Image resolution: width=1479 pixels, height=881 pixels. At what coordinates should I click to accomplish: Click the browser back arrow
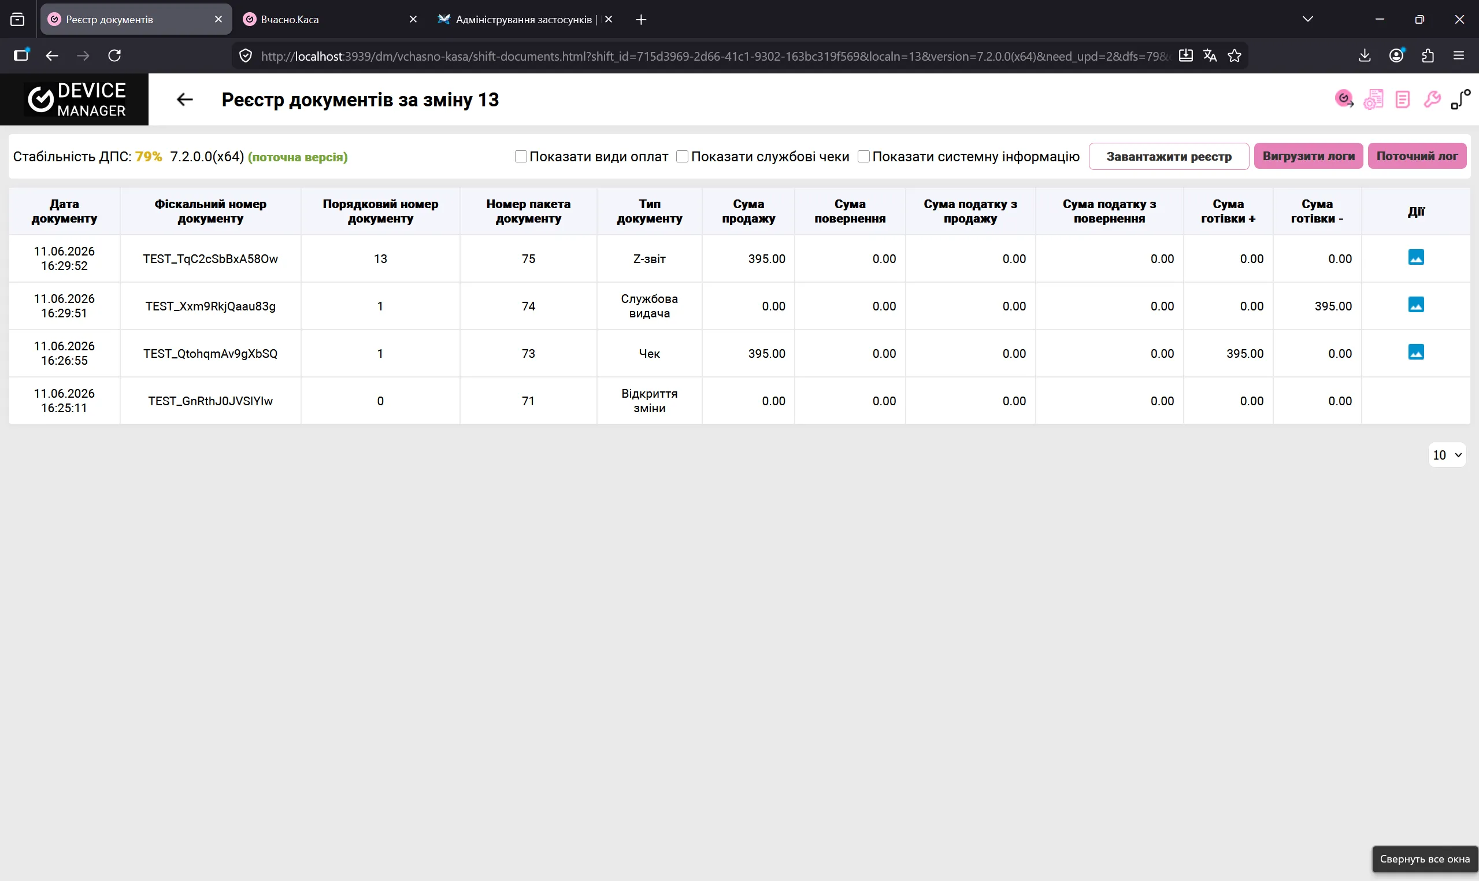(x=52, y=55)
